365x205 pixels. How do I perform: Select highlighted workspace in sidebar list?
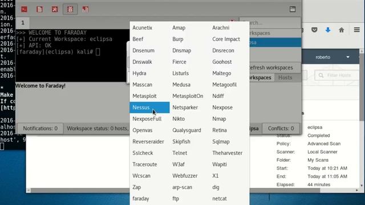pos(275,43)
